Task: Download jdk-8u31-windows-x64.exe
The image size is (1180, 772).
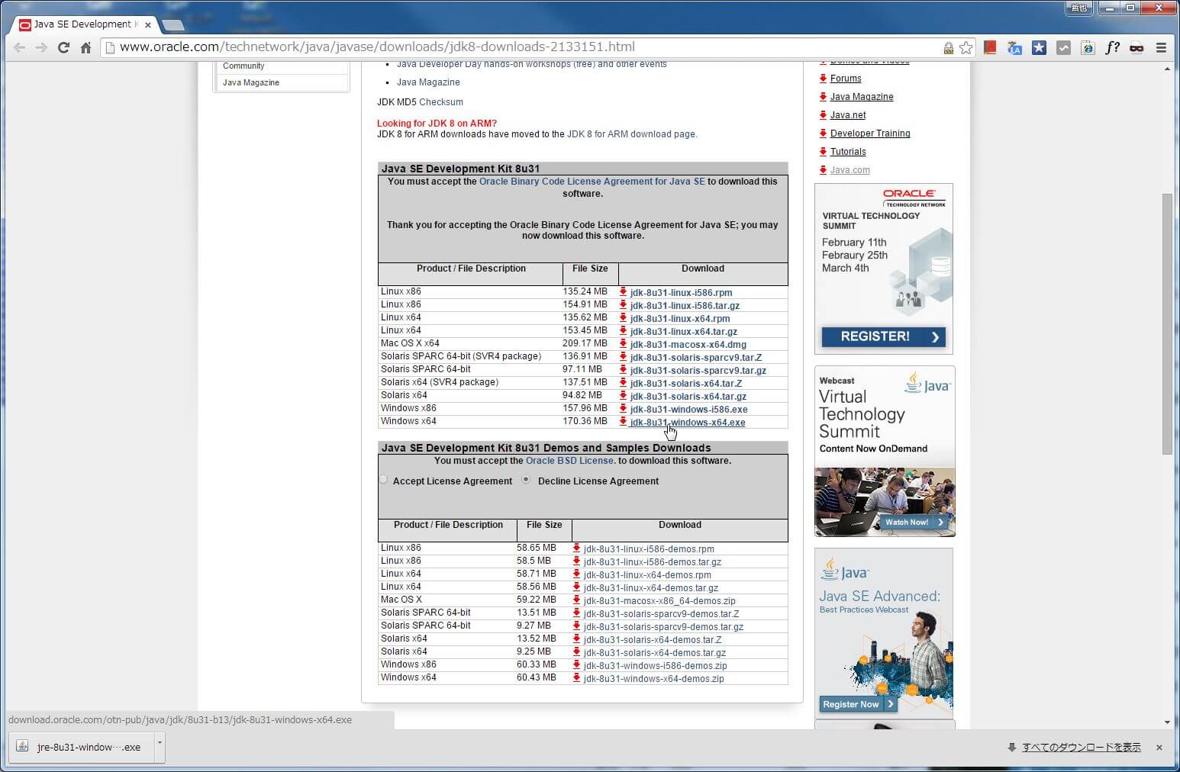Action: 687,423
